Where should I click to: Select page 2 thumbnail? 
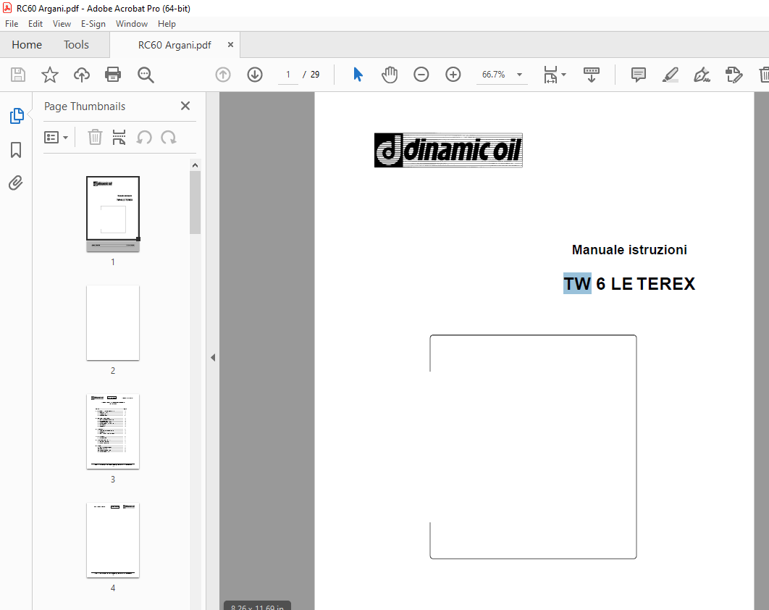[113, 323]
